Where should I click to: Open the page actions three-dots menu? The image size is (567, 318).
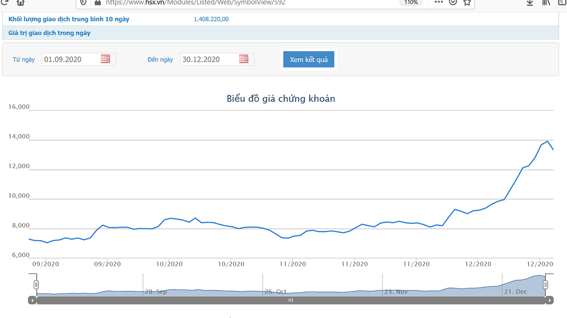point(439,2)
